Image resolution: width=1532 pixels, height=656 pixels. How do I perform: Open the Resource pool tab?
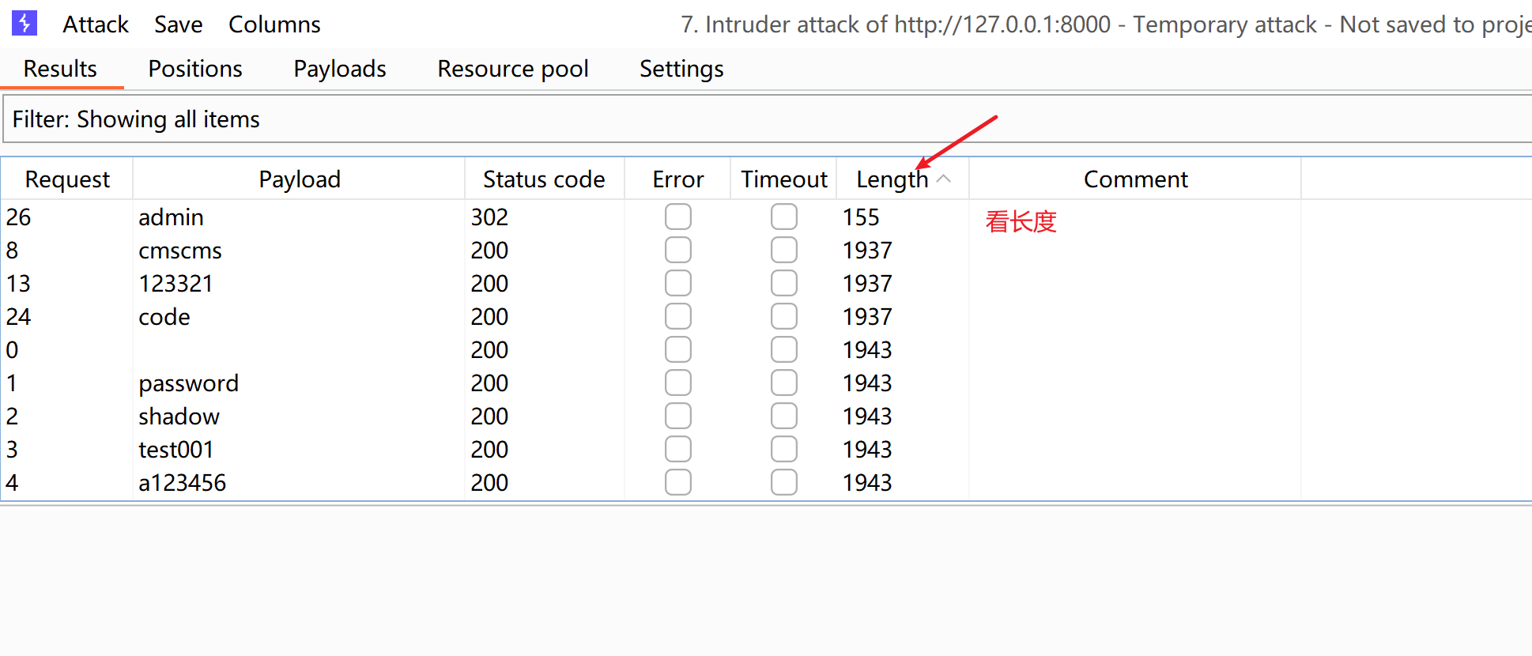coord(513,69)
